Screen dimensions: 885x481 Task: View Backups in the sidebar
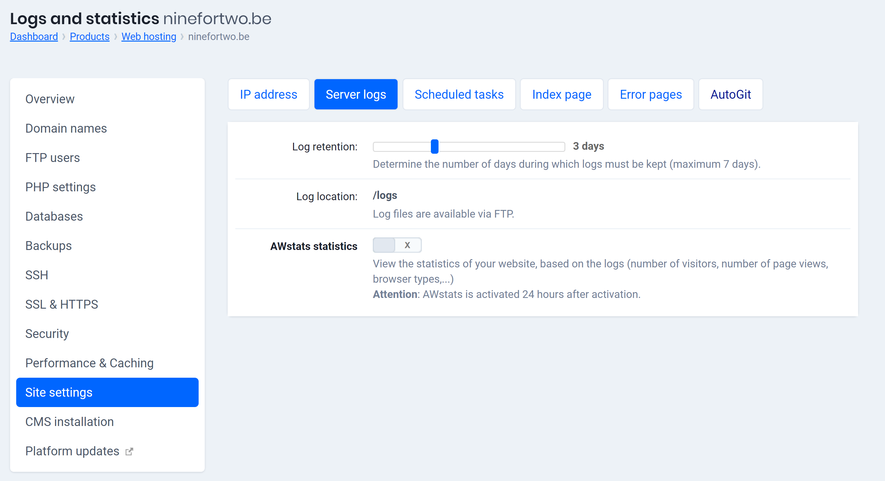tap(107, 246)
